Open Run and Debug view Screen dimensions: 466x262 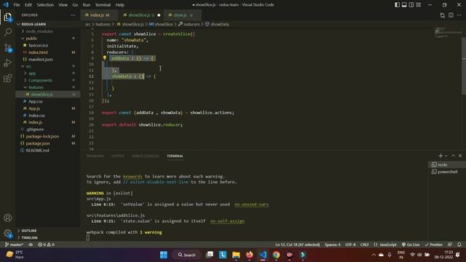[x=8, y=63]
